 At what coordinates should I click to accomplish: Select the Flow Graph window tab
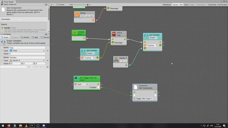click(7, 2)
